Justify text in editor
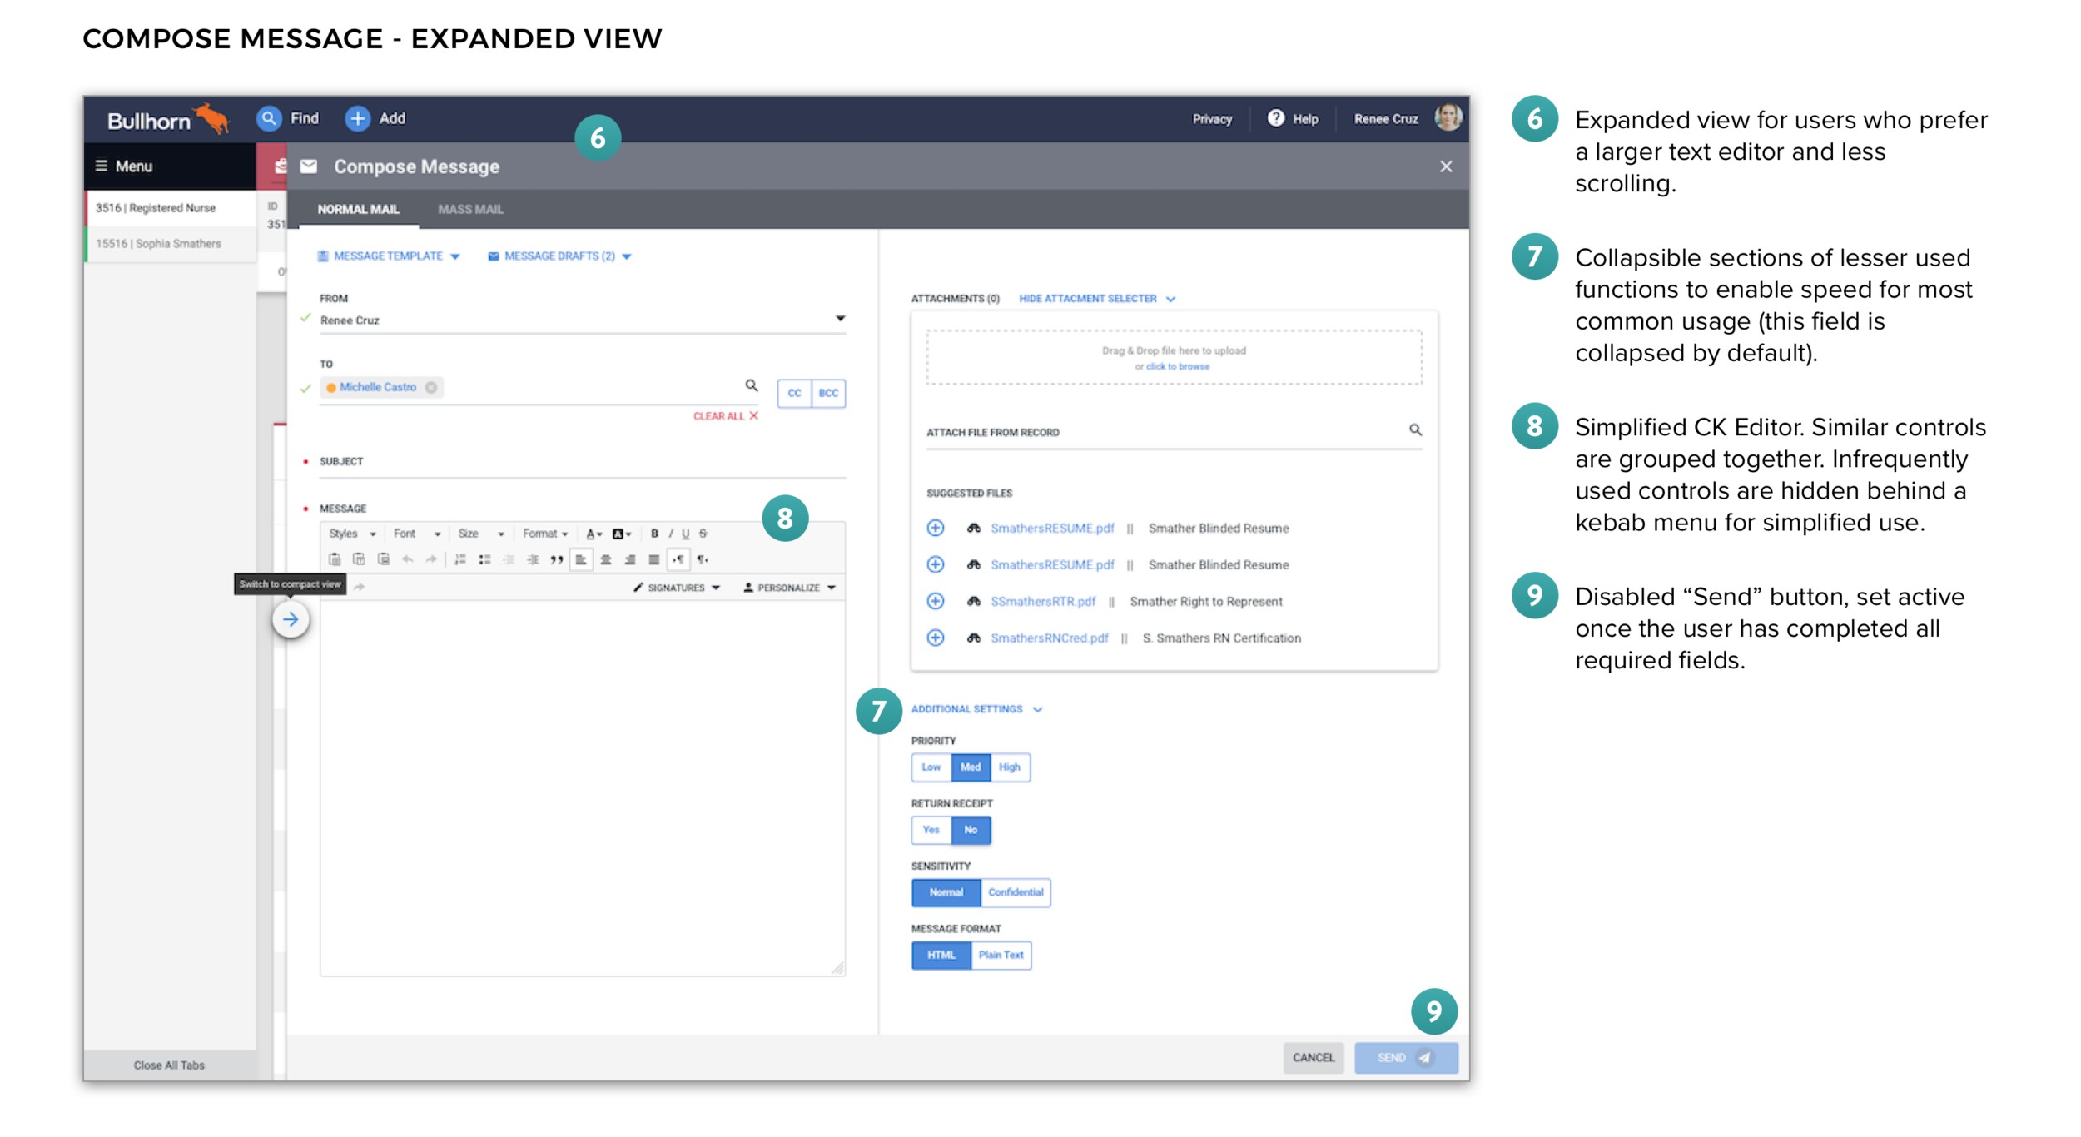Image resolution: width=2081 pixels, height=1137 pixels. (x=654, y=559)
